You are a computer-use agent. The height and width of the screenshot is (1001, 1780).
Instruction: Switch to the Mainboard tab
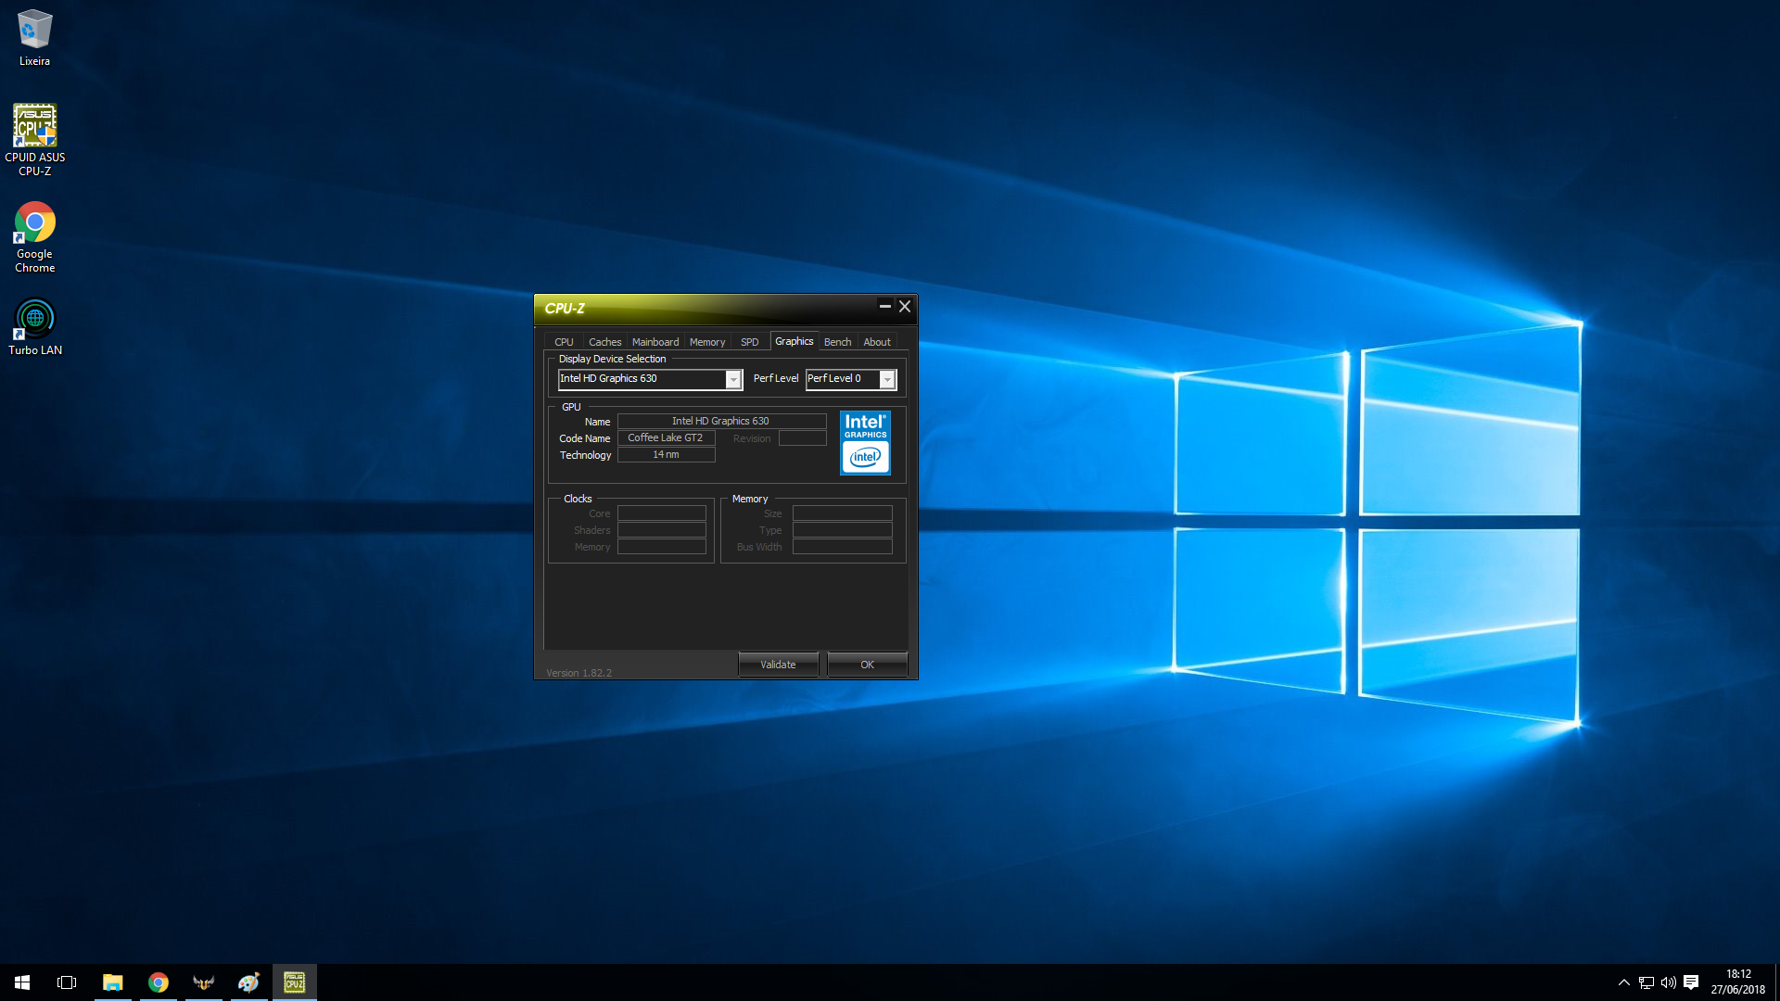[655, 342]
